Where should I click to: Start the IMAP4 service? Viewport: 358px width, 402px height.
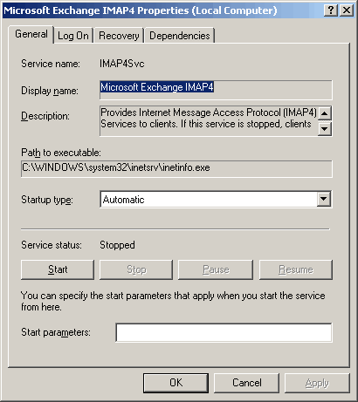(58, 269)
